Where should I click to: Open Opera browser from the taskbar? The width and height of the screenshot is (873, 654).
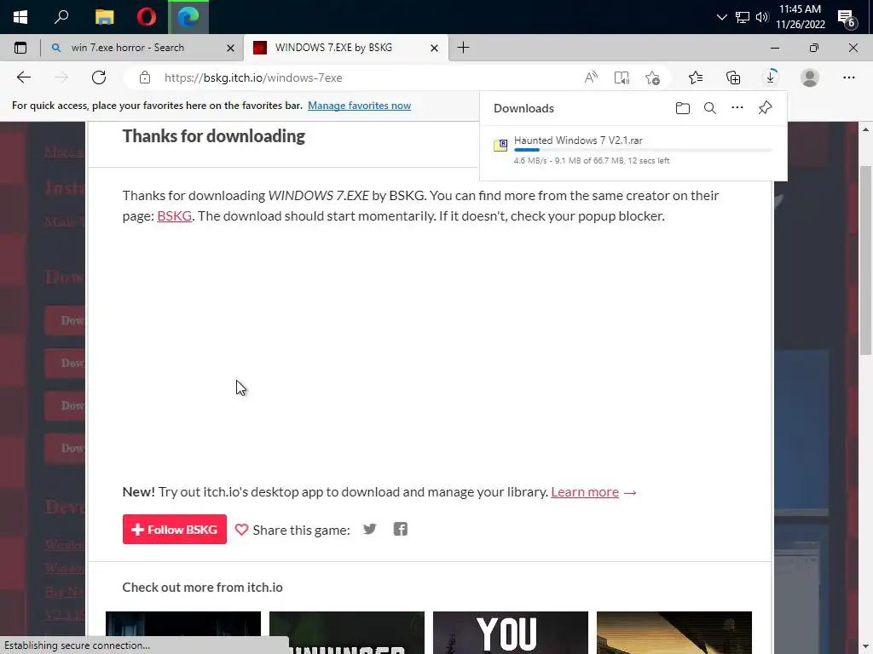point(147,17)
